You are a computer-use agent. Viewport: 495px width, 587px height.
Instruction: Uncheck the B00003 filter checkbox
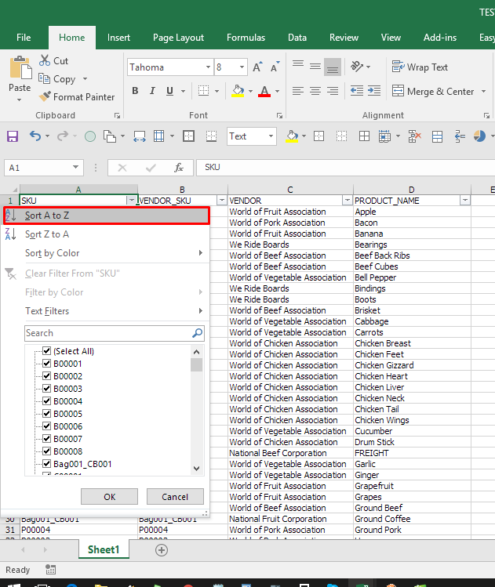(x=47, y=389)
